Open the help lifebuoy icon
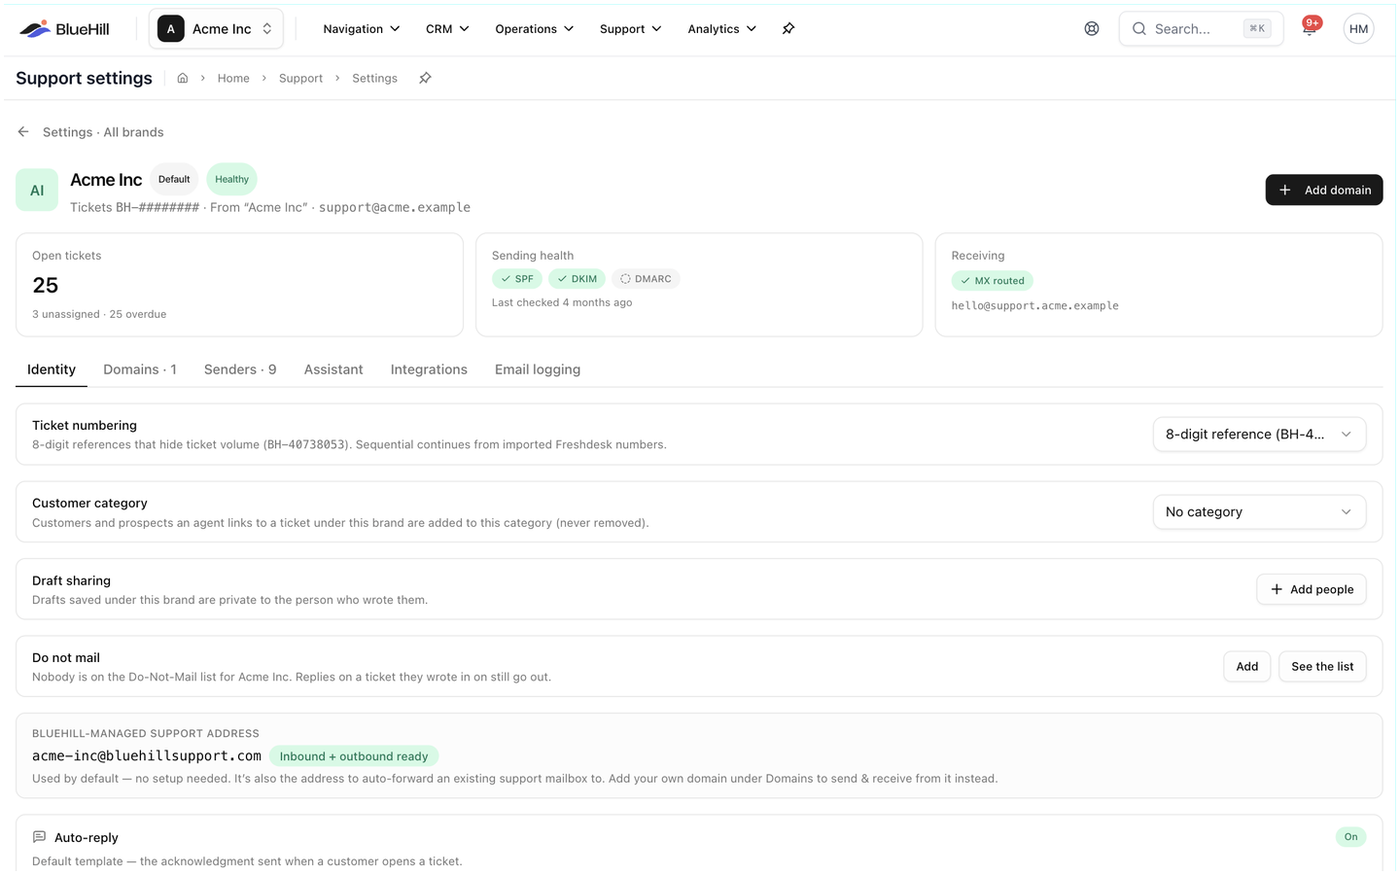Screen dimensions: 1400x875 [1092, 29]
